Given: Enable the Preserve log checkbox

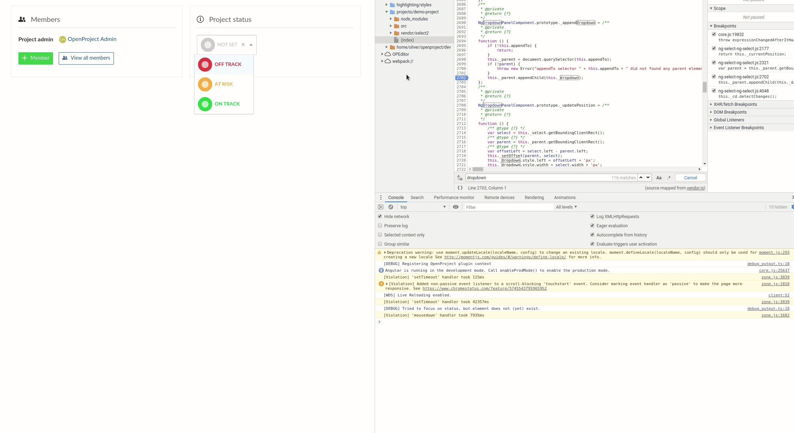Looking at the screenshot, I should pyautogui.click(x=380, y=225).
